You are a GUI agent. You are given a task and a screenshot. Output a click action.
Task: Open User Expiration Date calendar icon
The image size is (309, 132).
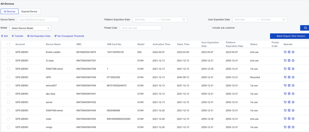tap(284, 20)
